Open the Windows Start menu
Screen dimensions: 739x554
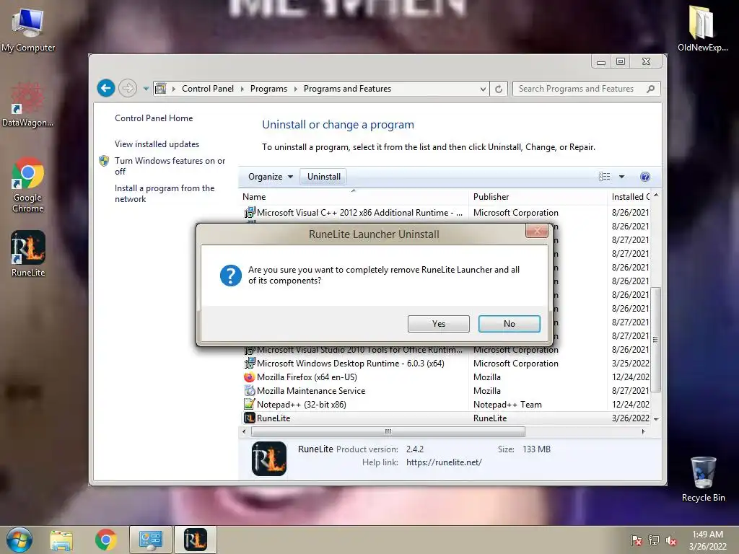[19, 540]
